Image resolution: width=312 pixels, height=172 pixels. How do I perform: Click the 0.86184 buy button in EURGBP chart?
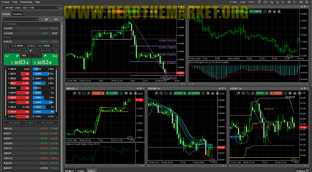click(194, 93)
